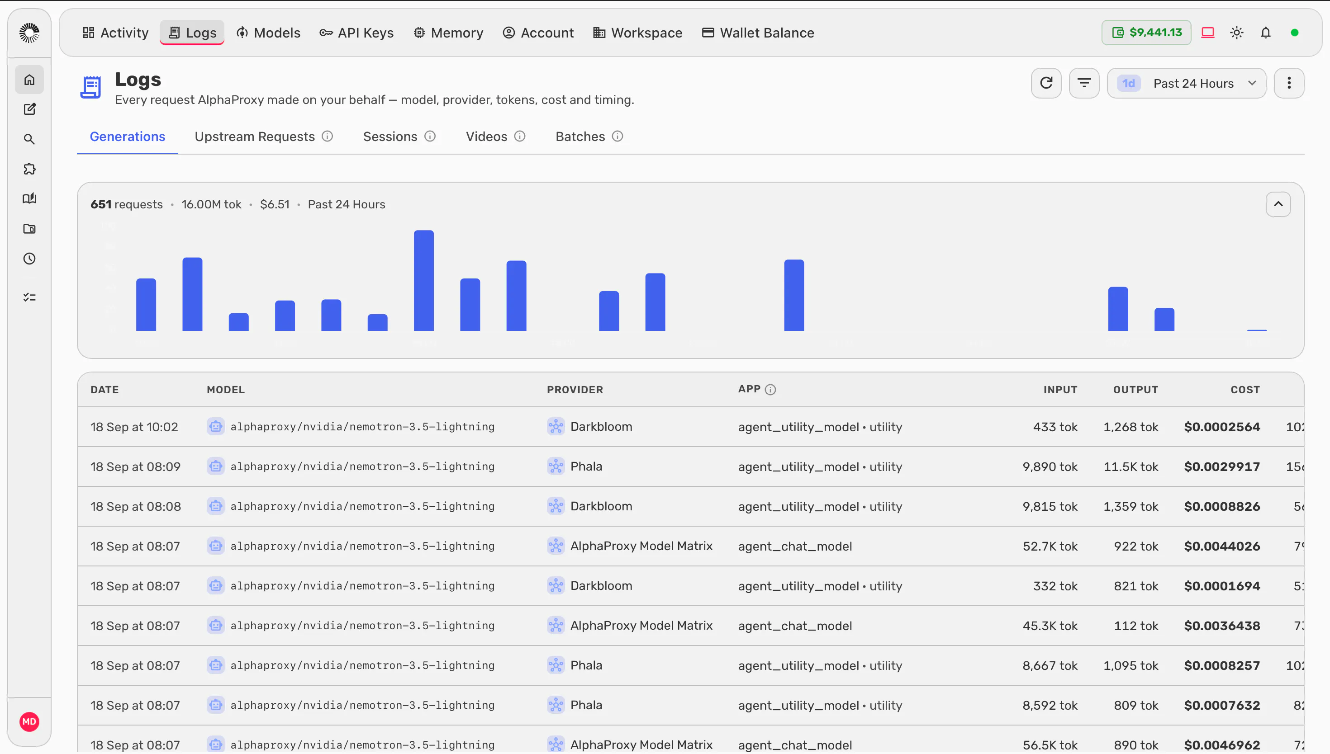Open the three-dot more options menu
Viewport: 1330px width, 754px height.
(x=1289, y=83)
